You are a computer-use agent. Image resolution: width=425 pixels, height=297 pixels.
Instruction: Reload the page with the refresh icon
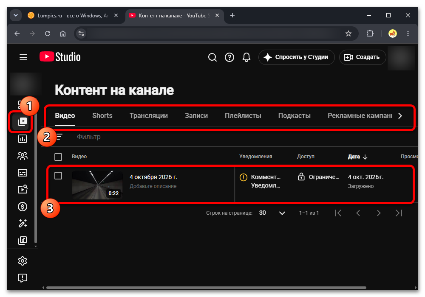(x=48, y=34)
